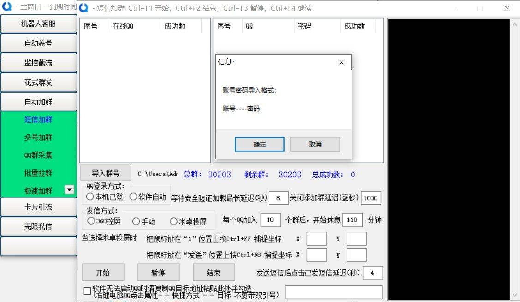Click the 成功数 header in the 在线QQ list
520x302 pixels.
pyautogui.click(x=181, y=26)
